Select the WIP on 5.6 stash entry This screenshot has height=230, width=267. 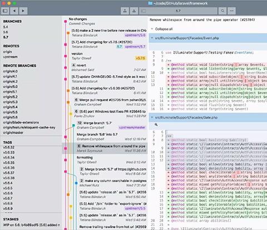pyautogui.click(x=31, y=225)
